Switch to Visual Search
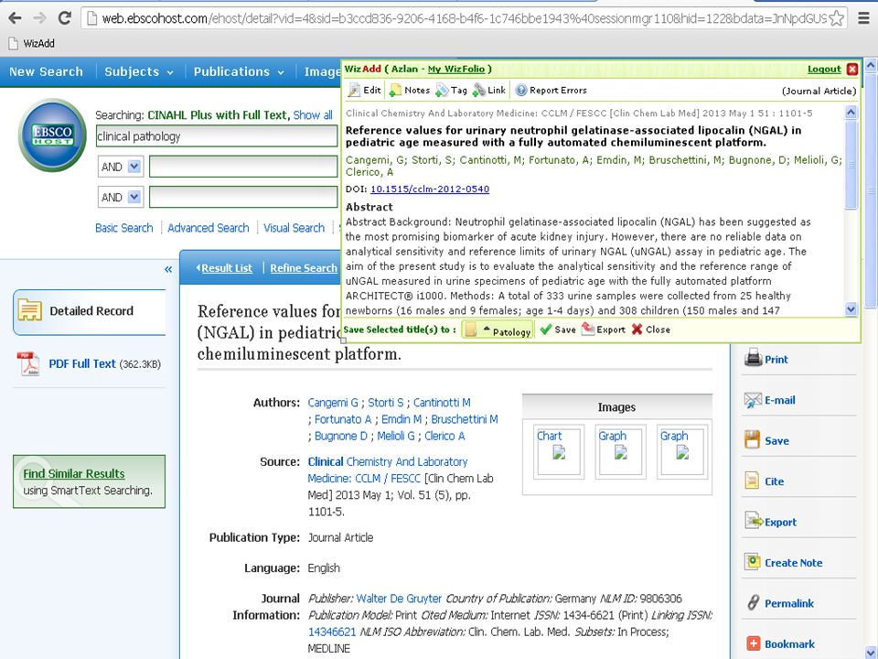This screenshot has height=659, width=878. pos(294,228)
